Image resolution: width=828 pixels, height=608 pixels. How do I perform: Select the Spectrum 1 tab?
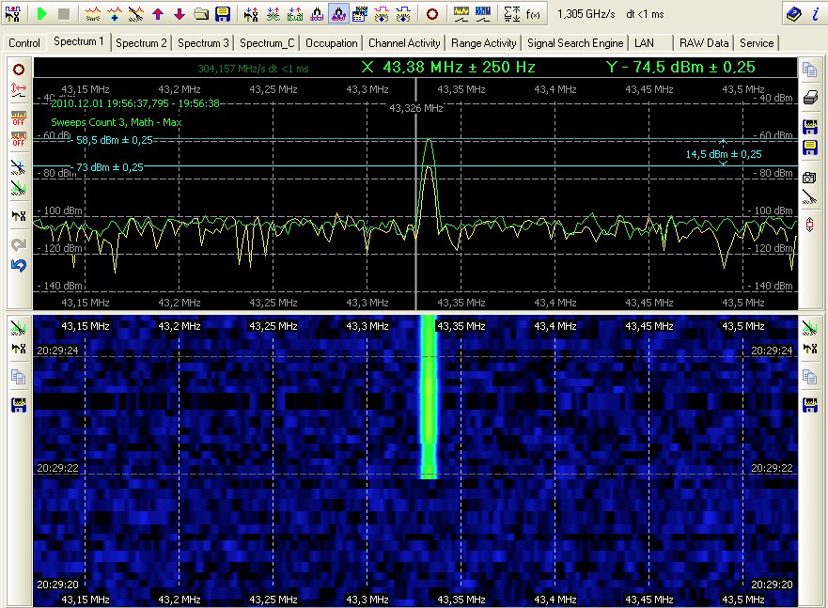79,41
